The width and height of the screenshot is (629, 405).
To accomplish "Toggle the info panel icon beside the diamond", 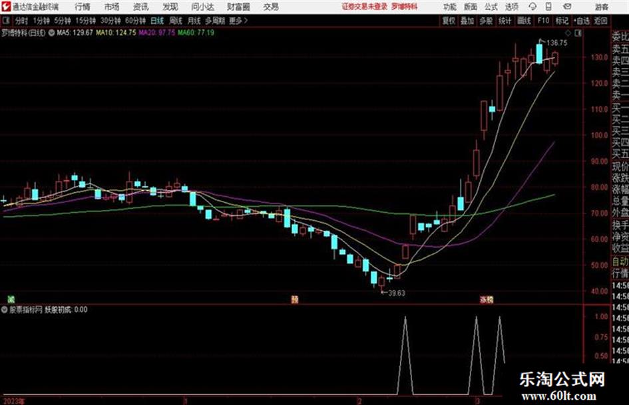I will click(578, 33).
